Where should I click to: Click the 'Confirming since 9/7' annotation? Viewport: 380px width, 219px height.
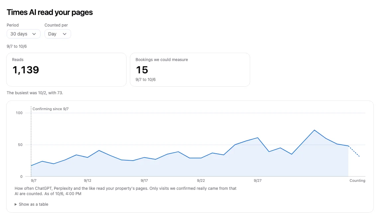coord(50,109)
